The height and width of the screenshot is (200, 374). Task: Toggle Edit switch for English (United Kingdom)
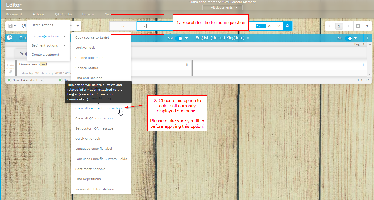[348, 38]
